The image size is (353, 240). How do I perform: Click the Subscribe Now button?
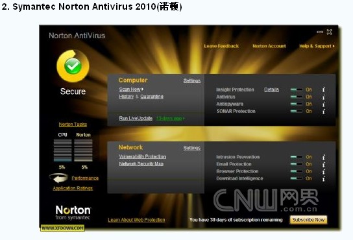tap(308, 220)
